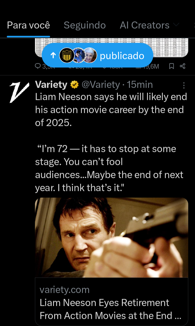Bookmark the previous post

[171, 66]
